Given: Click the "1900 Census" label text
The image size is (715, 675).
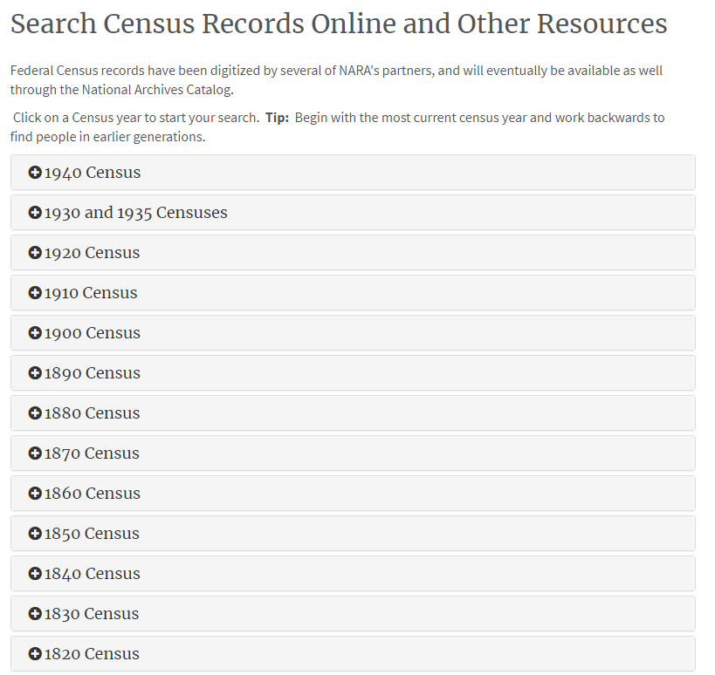Looking at the screenshot, I should tap(93, 333).
